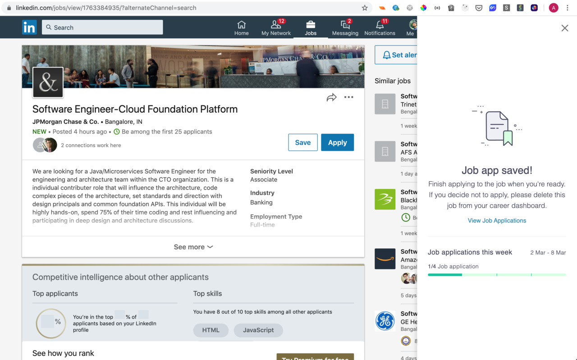Open the rupee bag extension icon
The height and width of the screenshot is (360, 577).
[x=451, y=8]
